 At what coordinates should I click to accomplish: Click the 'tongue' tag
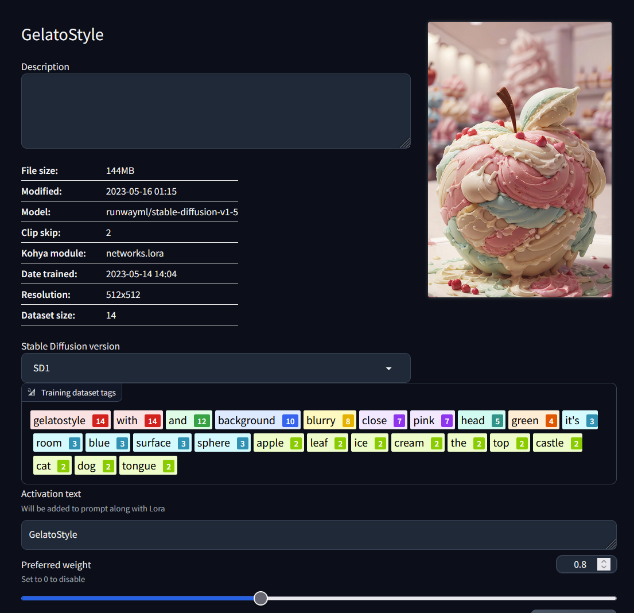click(148, 465)
